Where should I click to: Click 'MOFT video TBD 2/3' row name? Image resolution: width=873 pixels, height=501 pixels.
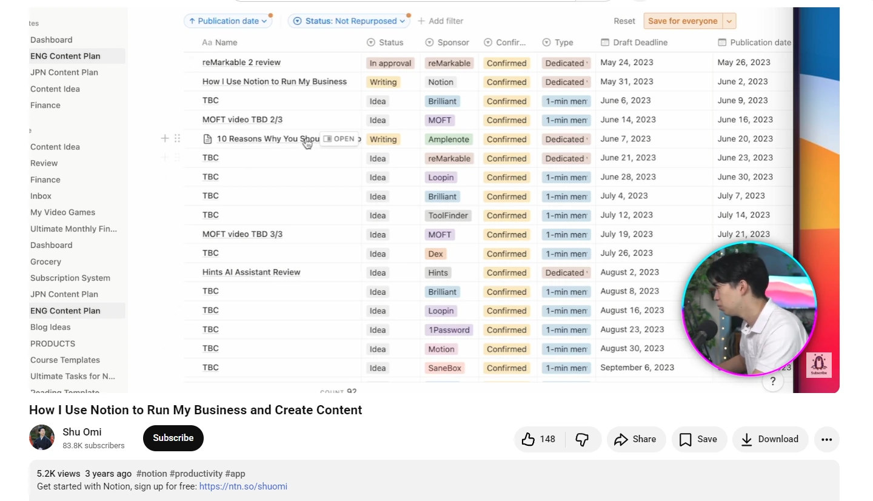pyautogui.click(x=242, y=119)
